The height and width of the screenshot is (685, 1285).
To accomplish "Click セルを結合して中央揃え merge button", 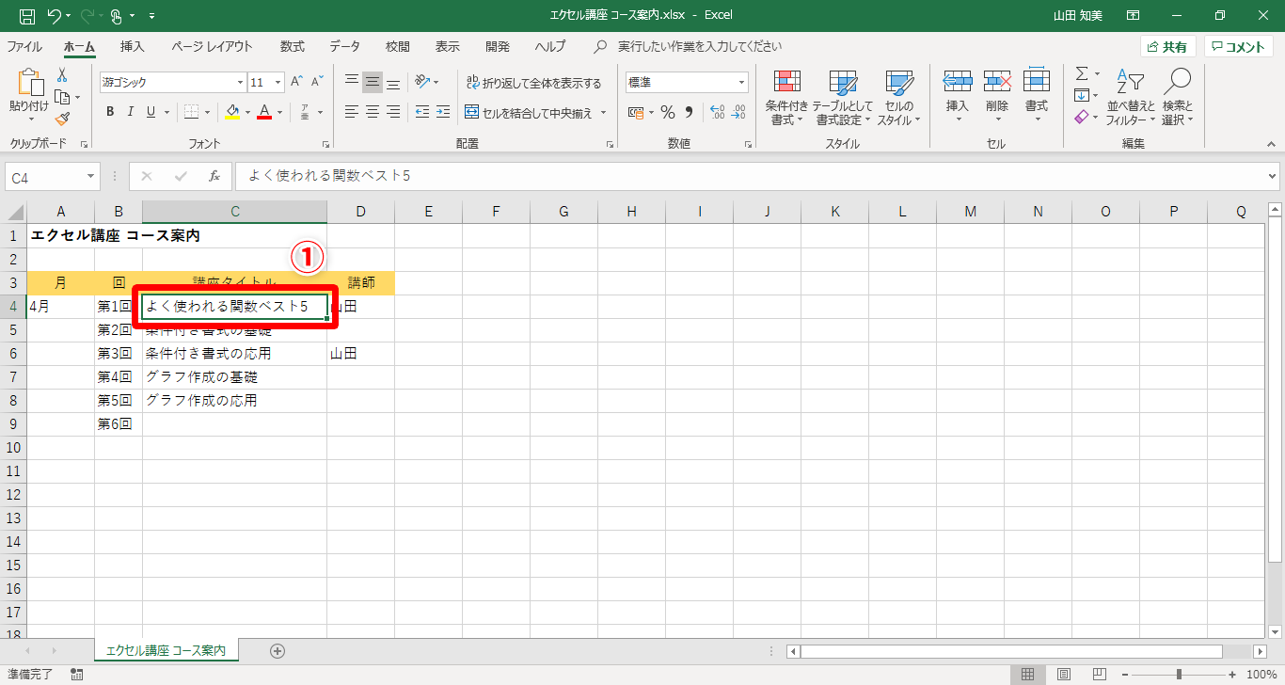I will point(530,113).
